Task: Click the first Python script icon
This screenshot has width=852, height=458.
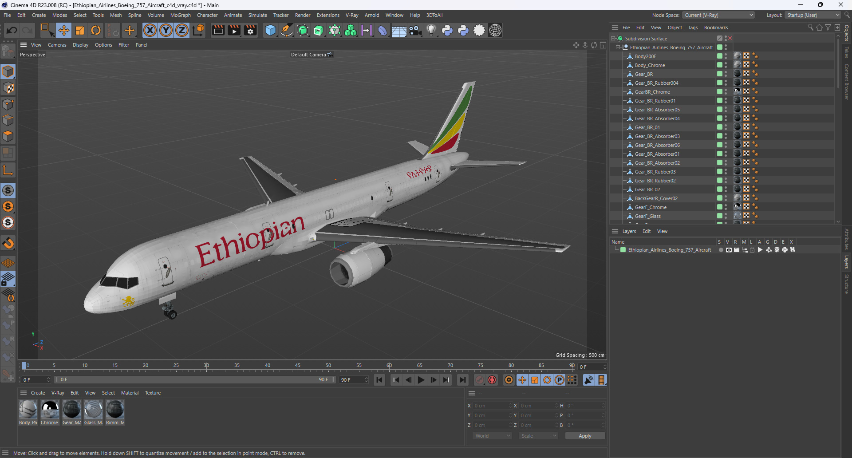Action: pos(447,30)
